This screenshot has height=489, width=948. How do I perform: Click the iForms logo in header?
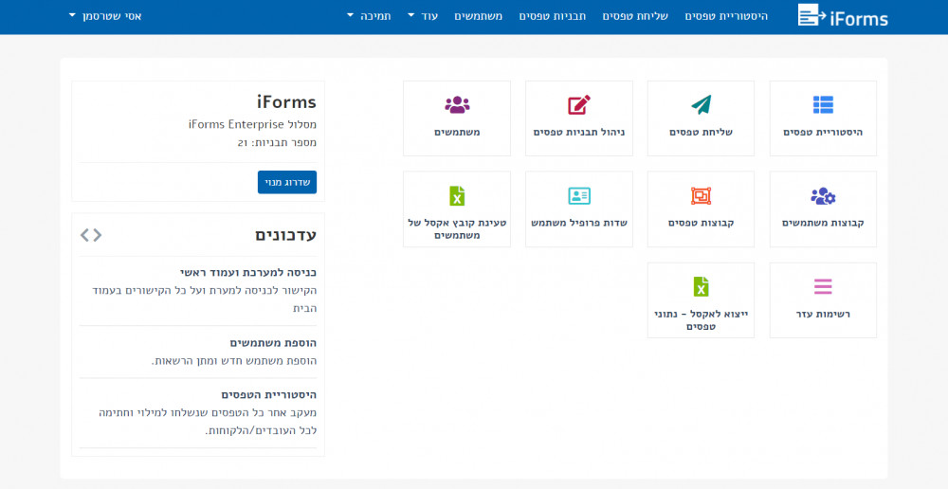point(842,16)
